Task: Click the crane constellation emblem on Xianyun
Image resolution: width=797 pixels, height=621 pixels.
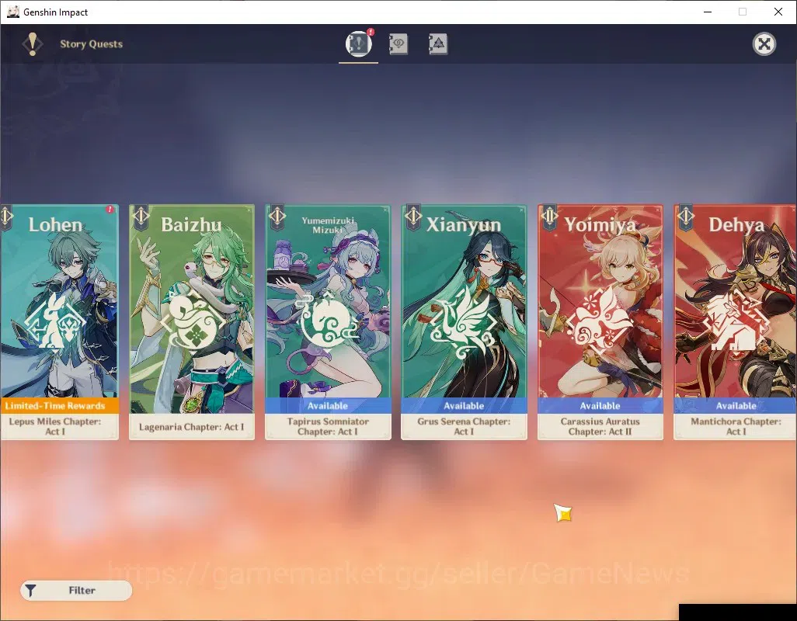Action: (464, 322)
